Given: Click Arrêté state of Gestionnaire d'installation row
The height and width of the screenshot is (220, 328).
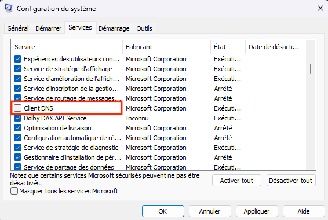Looking at the screenshot, I should pos(223,157).
